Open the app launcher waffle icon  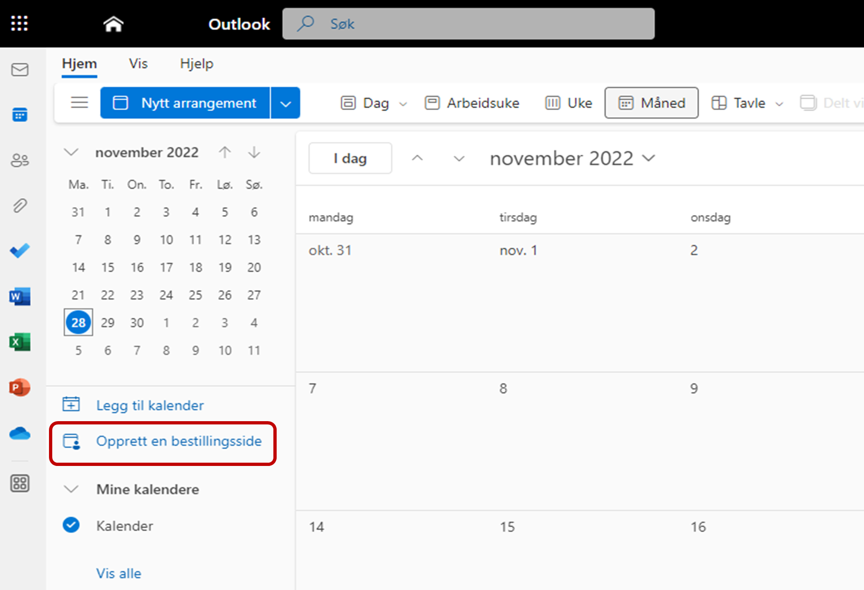[x=19, y=23]
